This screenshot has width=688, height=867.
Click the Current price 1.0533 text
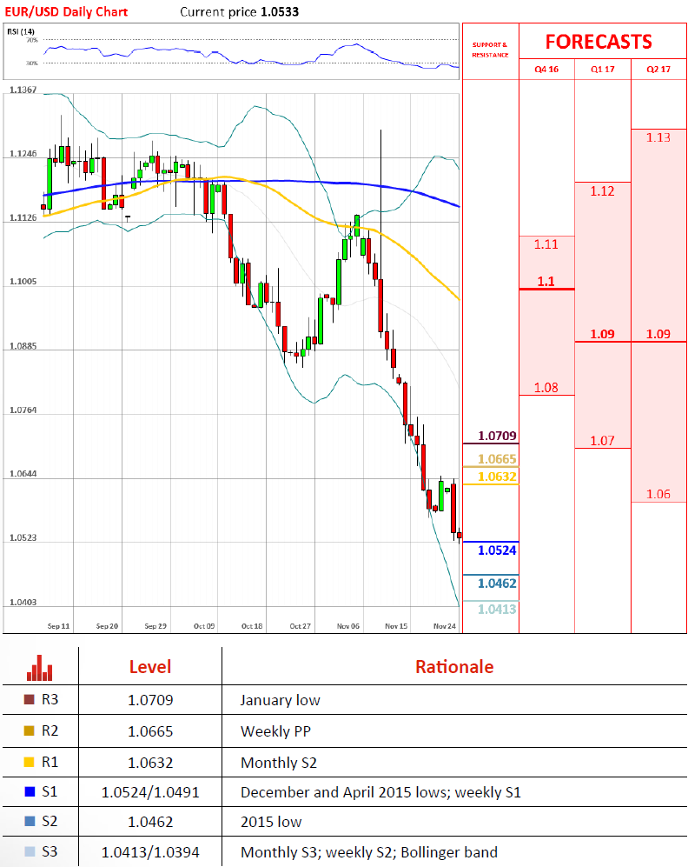pyautogui.click(x=239, y=11)
